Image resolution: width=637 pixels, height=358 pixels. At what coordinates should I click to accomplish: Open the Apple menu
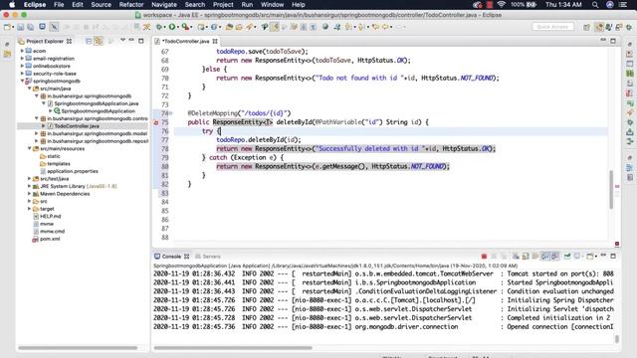click(12, 5)
